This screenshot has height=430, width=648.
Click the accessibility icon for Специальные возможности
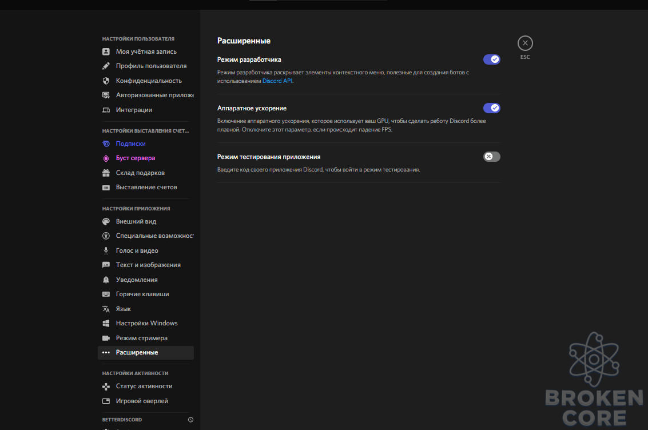coord(106,236)
